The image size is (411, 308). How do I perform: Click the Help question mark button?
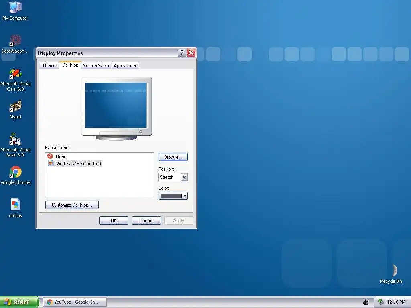coord(182,53)
